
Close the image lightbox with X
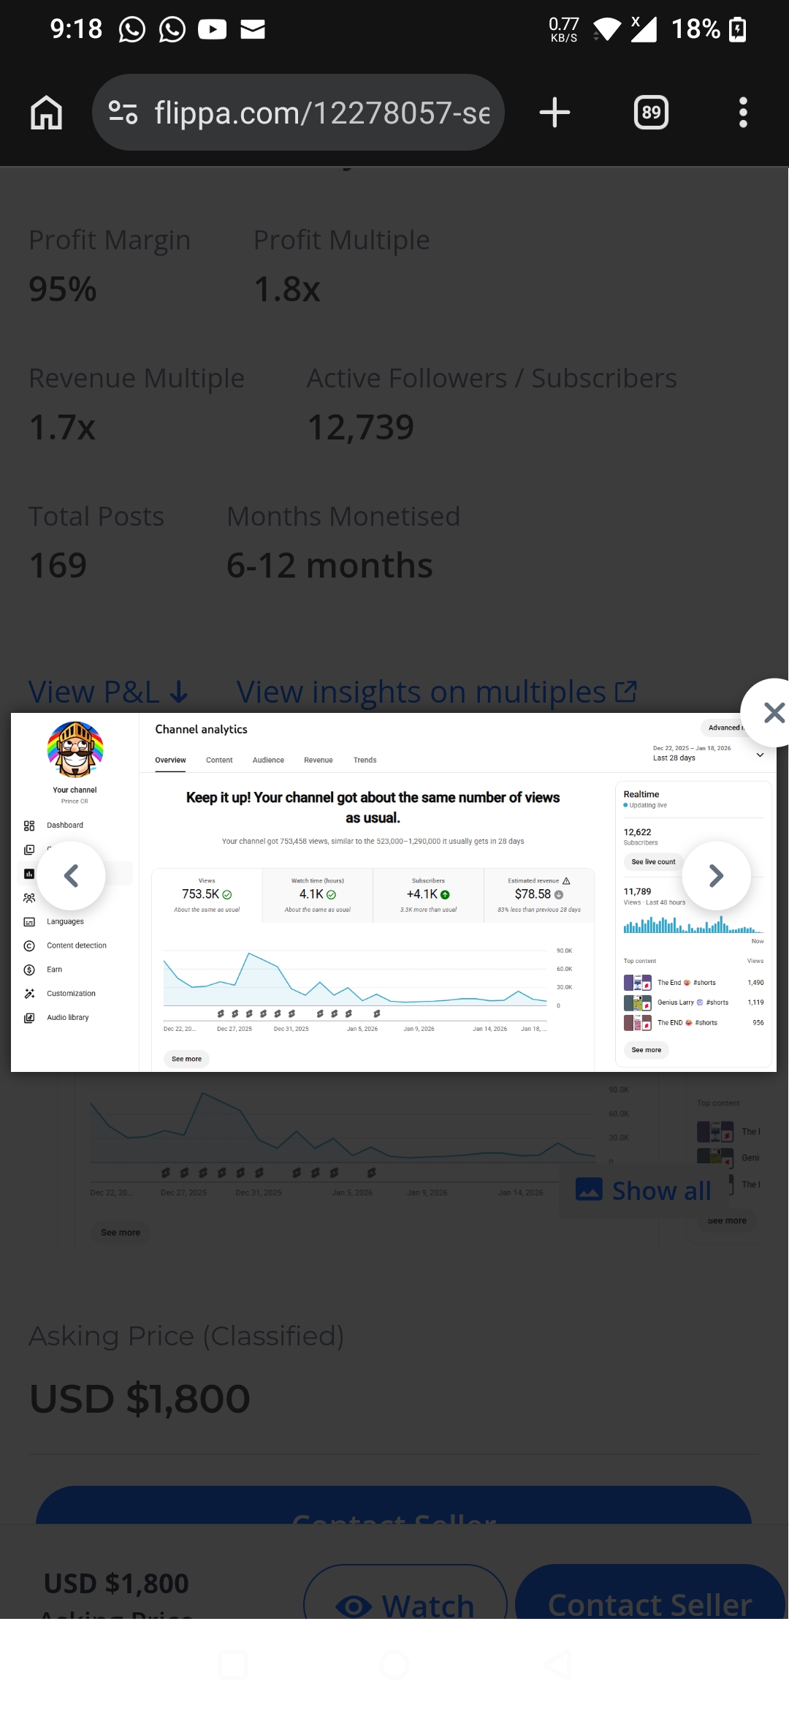click(x=772, y=712)
